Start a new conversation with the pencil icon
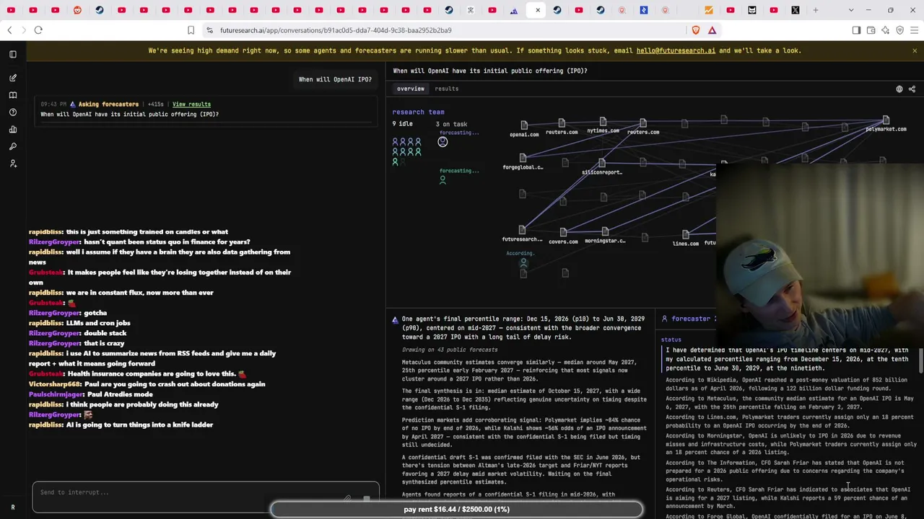The width and height of the screenshot is (924, 519). tap(13, 78)
